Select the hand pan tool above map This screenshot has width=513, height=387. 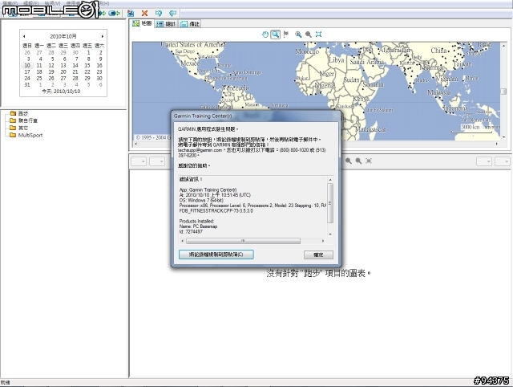(x=265, y=35)
